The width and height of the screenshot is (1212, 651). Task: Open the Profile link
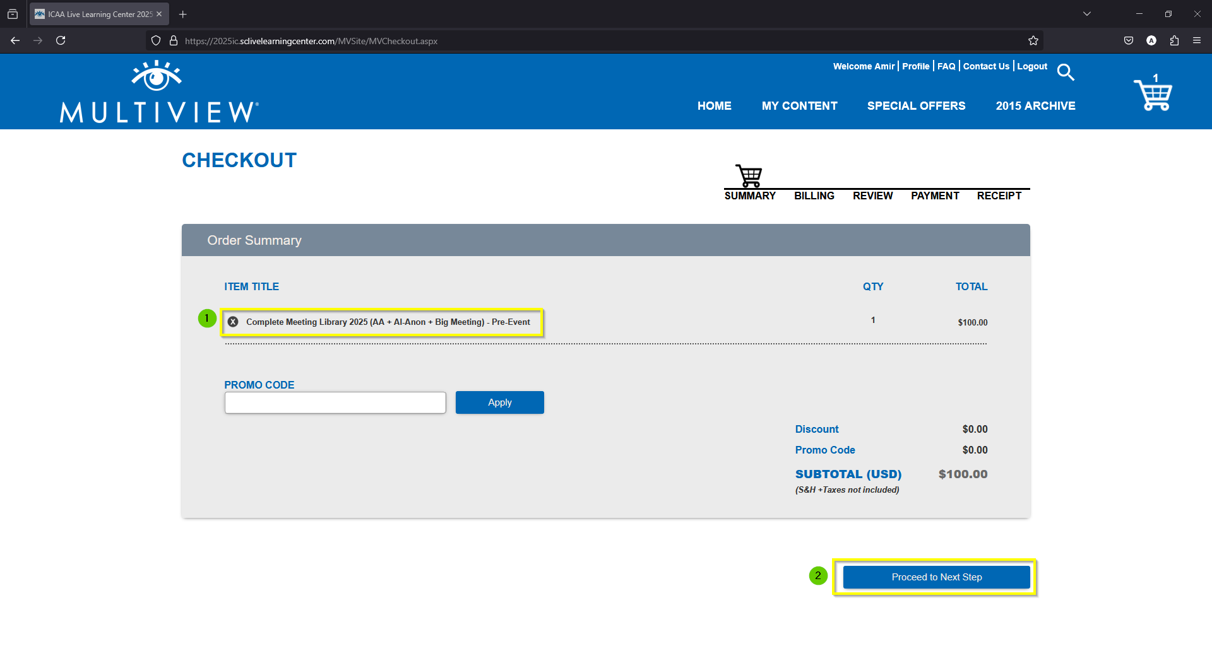[x=916, y=66]
